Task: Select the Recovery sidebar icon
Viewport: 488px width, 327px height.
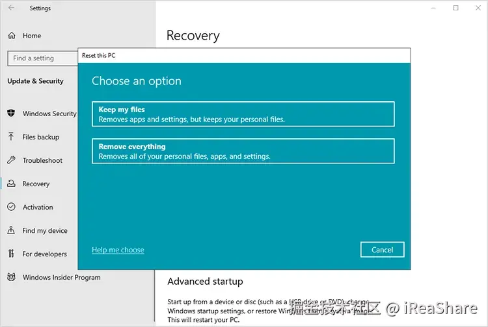Action: 11,184
